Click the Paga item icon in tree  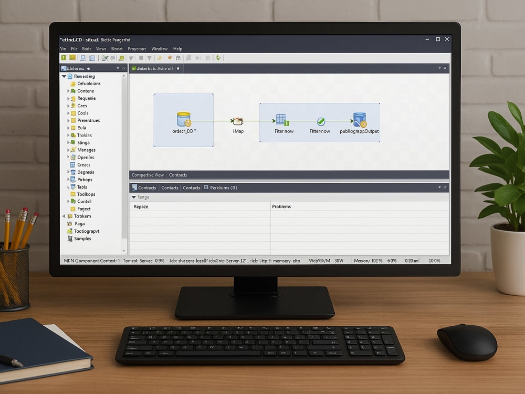click(70, 223)
